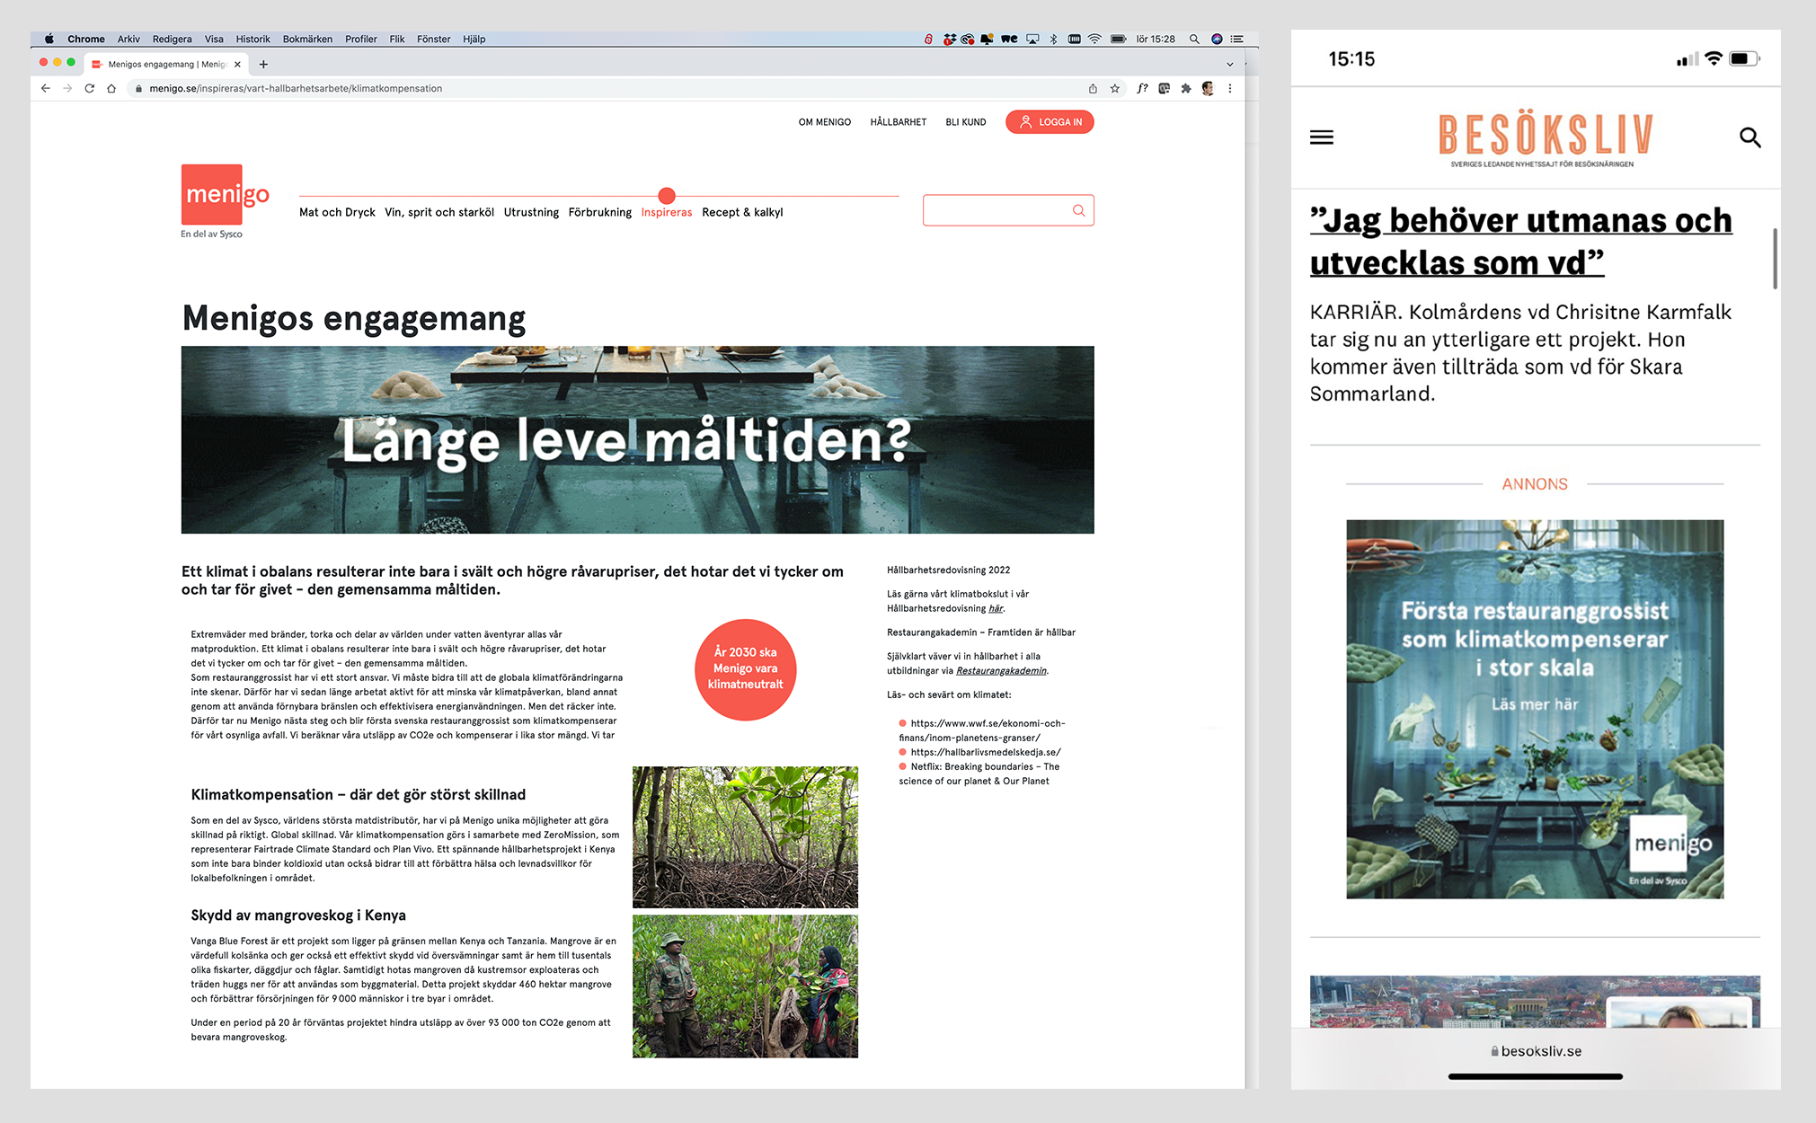This screenshot has height=1123, width=1816.
Task: Open the Arkiv menu
Action: click(x=128, y=39)
